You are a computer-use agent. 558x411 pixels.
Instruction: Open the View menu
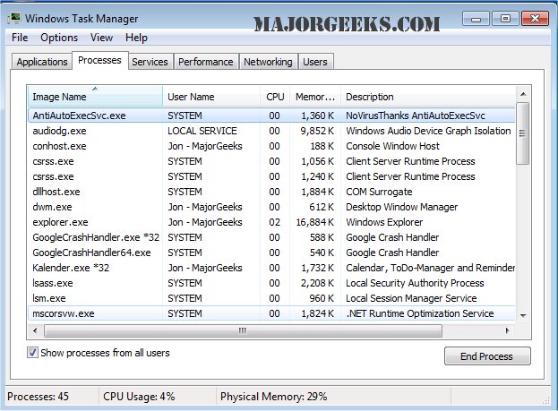click(101, 38)
